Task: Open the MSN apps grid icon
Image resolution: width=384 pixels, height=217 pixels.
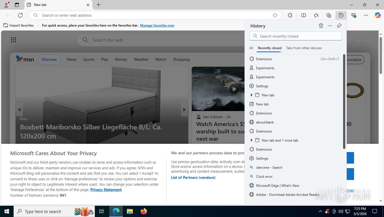Action: pos(13,40)
